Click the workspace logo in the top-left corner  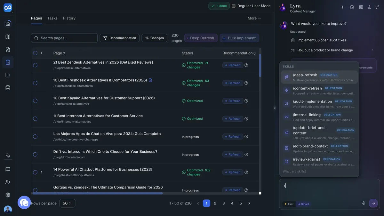(8, 8)
